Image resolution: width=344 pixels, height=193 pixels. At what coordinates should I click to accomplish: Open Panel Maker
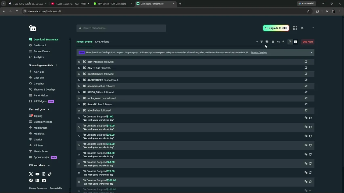(x=39, y=95)
